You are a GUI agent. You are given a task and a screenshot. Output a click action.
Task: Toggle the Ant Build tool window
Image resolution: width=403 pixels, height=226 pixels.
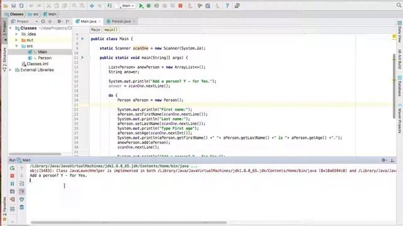(x=399, y=59)
